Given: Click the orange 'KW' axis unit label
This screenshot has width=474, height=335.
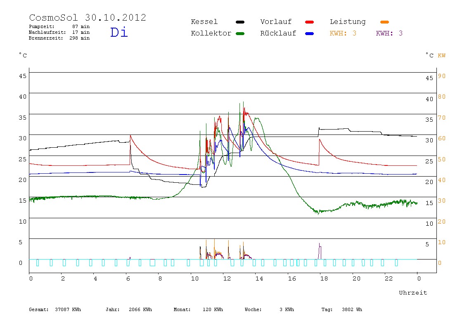Looking at the screenshot, I should (x=442, y=56).
